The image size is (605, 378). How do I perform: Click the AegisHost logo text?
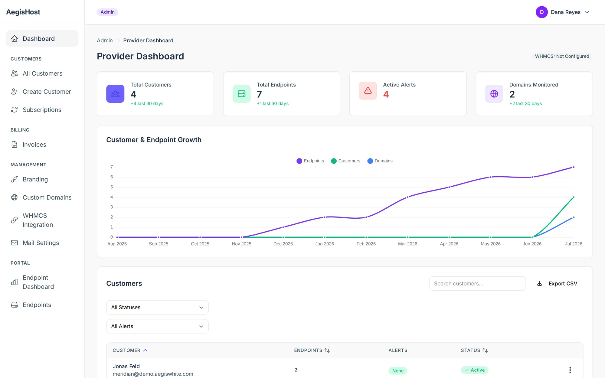(23, 12)
